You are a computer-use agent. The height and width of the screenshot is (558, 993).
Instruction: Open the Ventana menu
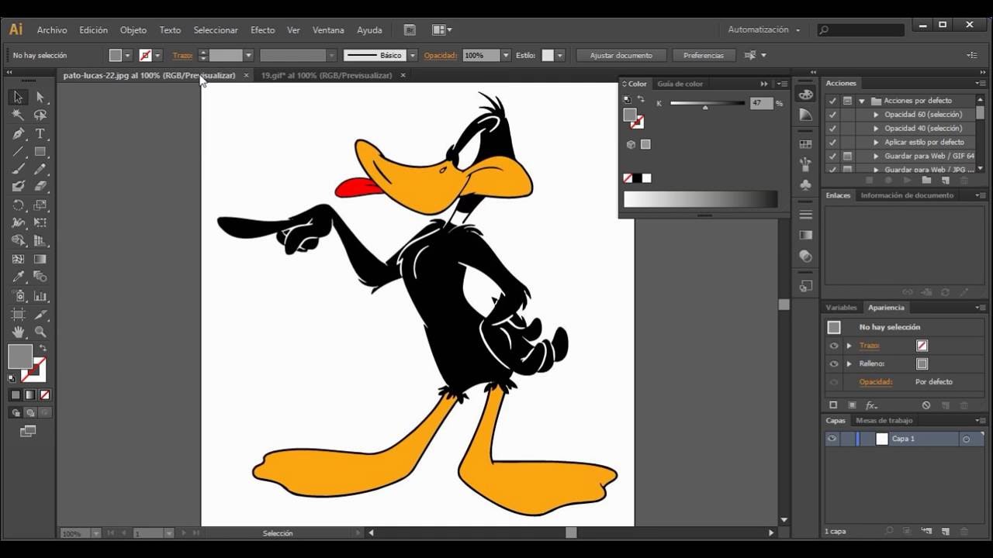tap(328, 30)
